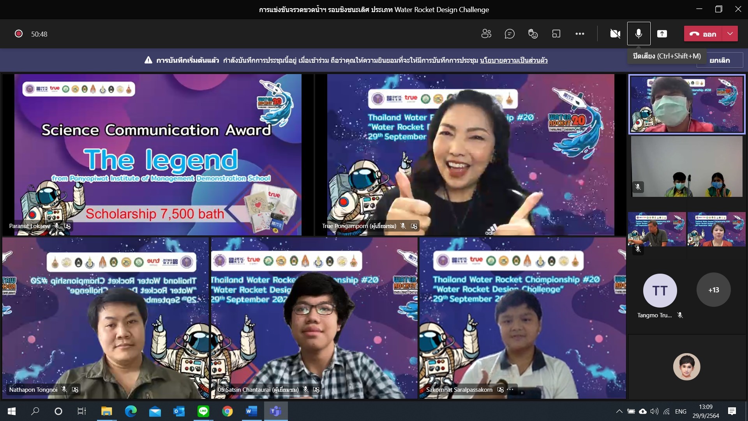The width and height of the screenshot is (748, 421).
Task: Open the meeting chat icon
Action: click(510, 34)
